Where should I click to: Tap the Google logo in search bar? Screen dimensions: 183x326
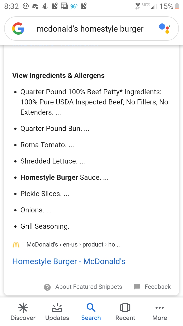(18, 29)
